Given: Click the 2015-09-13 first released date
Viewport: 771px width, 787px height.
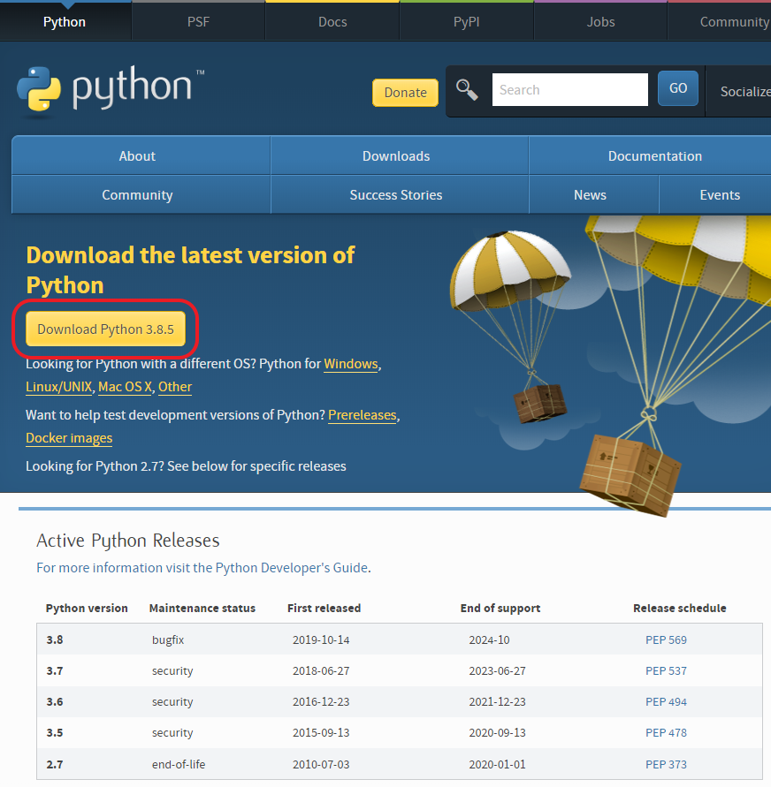Looking at the screenshot, I should 321,732.
